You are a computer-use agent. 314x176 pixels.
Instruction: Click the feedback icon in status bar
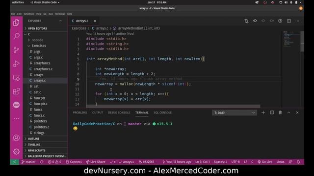290,162
